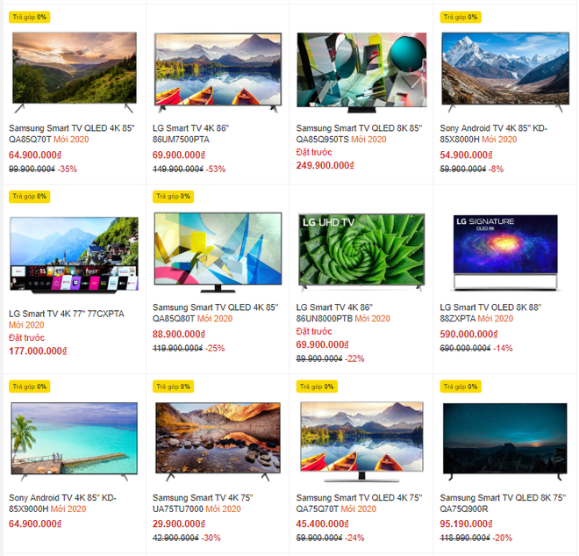Open the Samsung Smart TV QLED 4K 85" QA85Q70T title
Image resolution: width=579 pixels, height=556 pixels.
pyautogui.click(x=72, y=134)
